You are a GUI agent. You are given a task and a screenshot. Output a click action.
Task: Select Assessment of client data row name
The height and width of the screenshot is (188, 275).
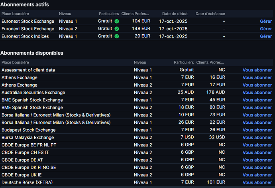click(x=28, y=70)
